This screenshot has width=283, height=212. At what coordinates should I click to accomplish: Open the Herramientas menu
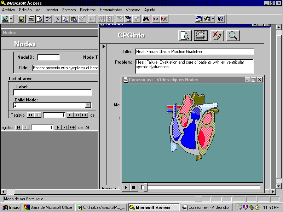click(110, 10)
